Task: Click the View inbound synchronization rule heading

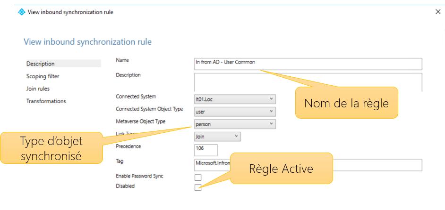Action: [x=88, y=42]
